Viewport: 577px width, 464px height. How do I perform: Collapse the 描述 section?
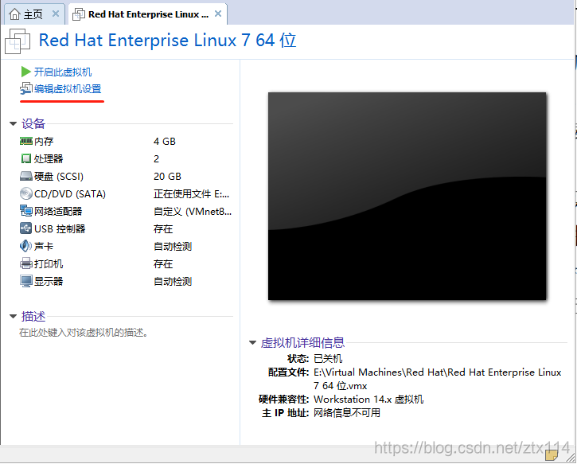point(14,316)
